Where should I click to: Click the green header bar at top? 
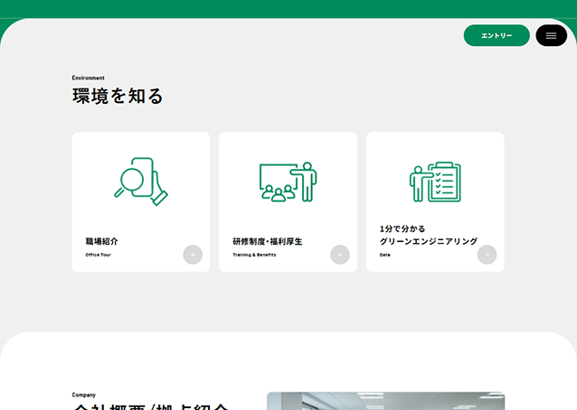pyautogui.click(x=288, y=8)
